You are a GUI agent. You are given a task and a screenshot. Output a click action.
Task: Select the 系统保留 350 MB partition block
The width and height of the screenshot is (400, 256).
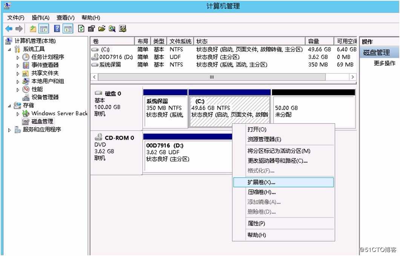(x=165, y=109)
